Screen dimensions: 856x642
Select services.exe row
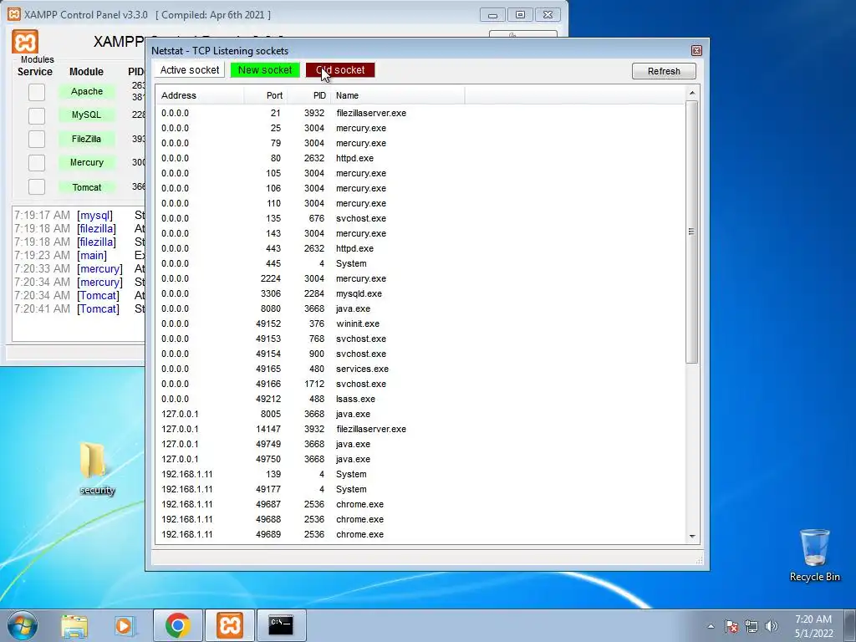pos(420,369)
